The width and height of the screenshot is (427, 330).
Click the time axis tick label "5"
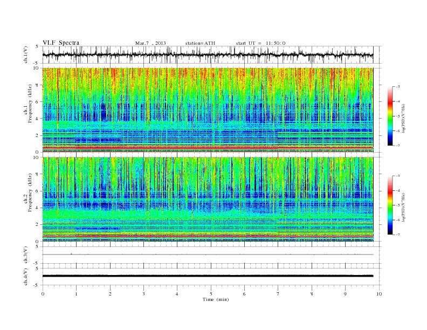point(211,294)
